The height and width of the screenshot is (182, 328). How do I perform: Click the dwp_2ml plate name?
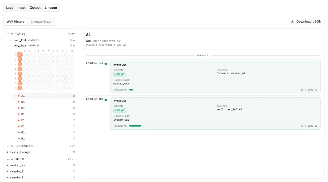(20, 40)
